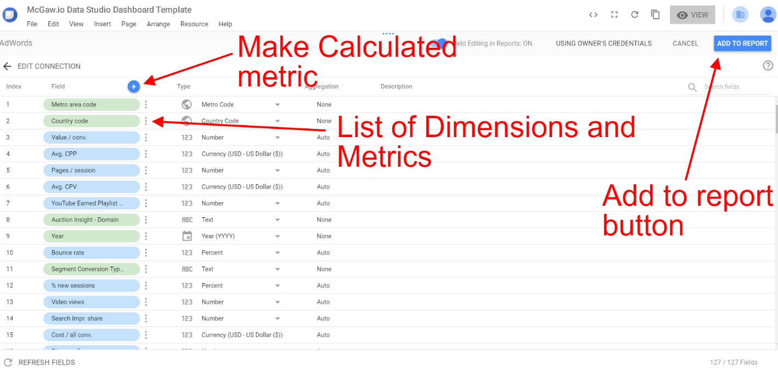Enter fullscreen mode with the fullscreen icon
Screen dimensions: 778x373
point(614,15)
